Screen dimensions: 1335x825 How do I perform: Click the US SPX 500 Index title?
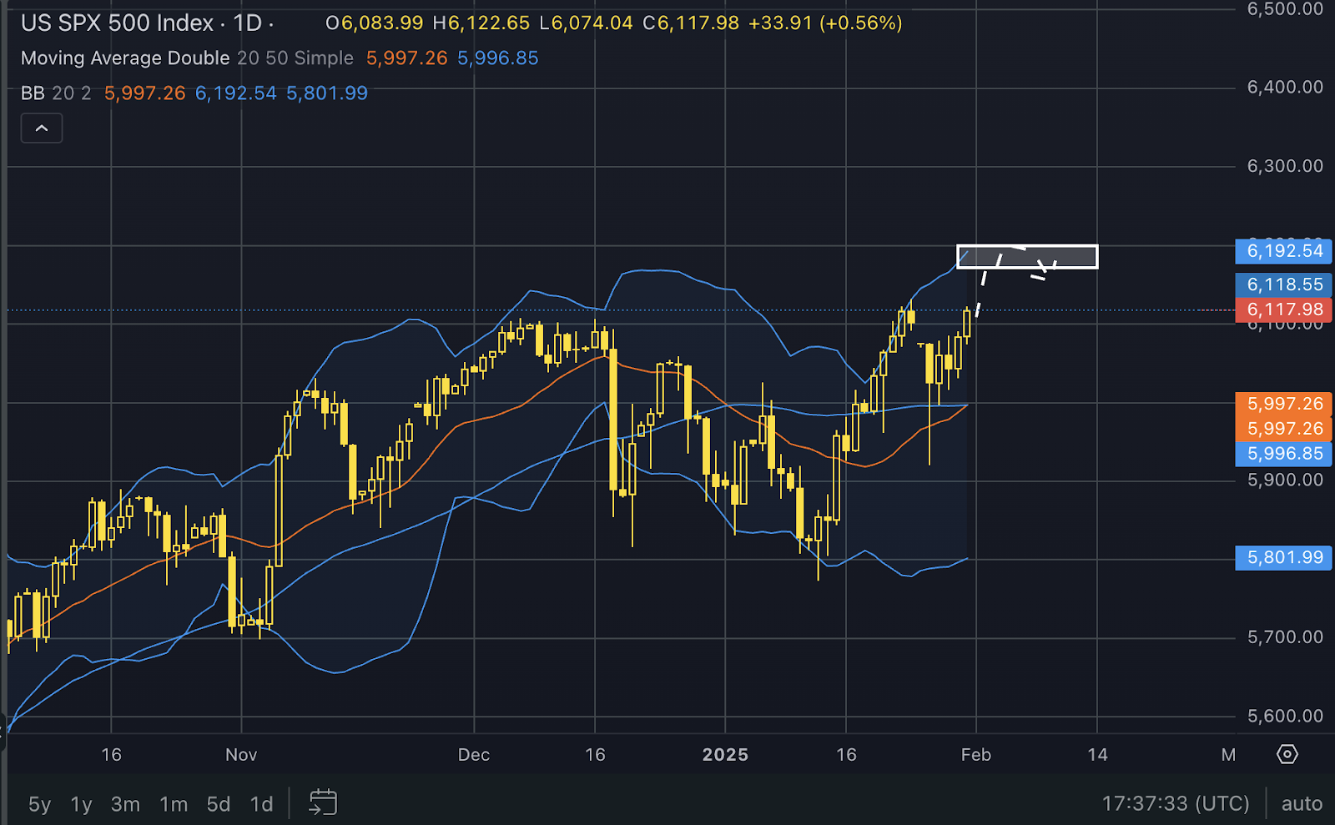click(x=118, y=23)
